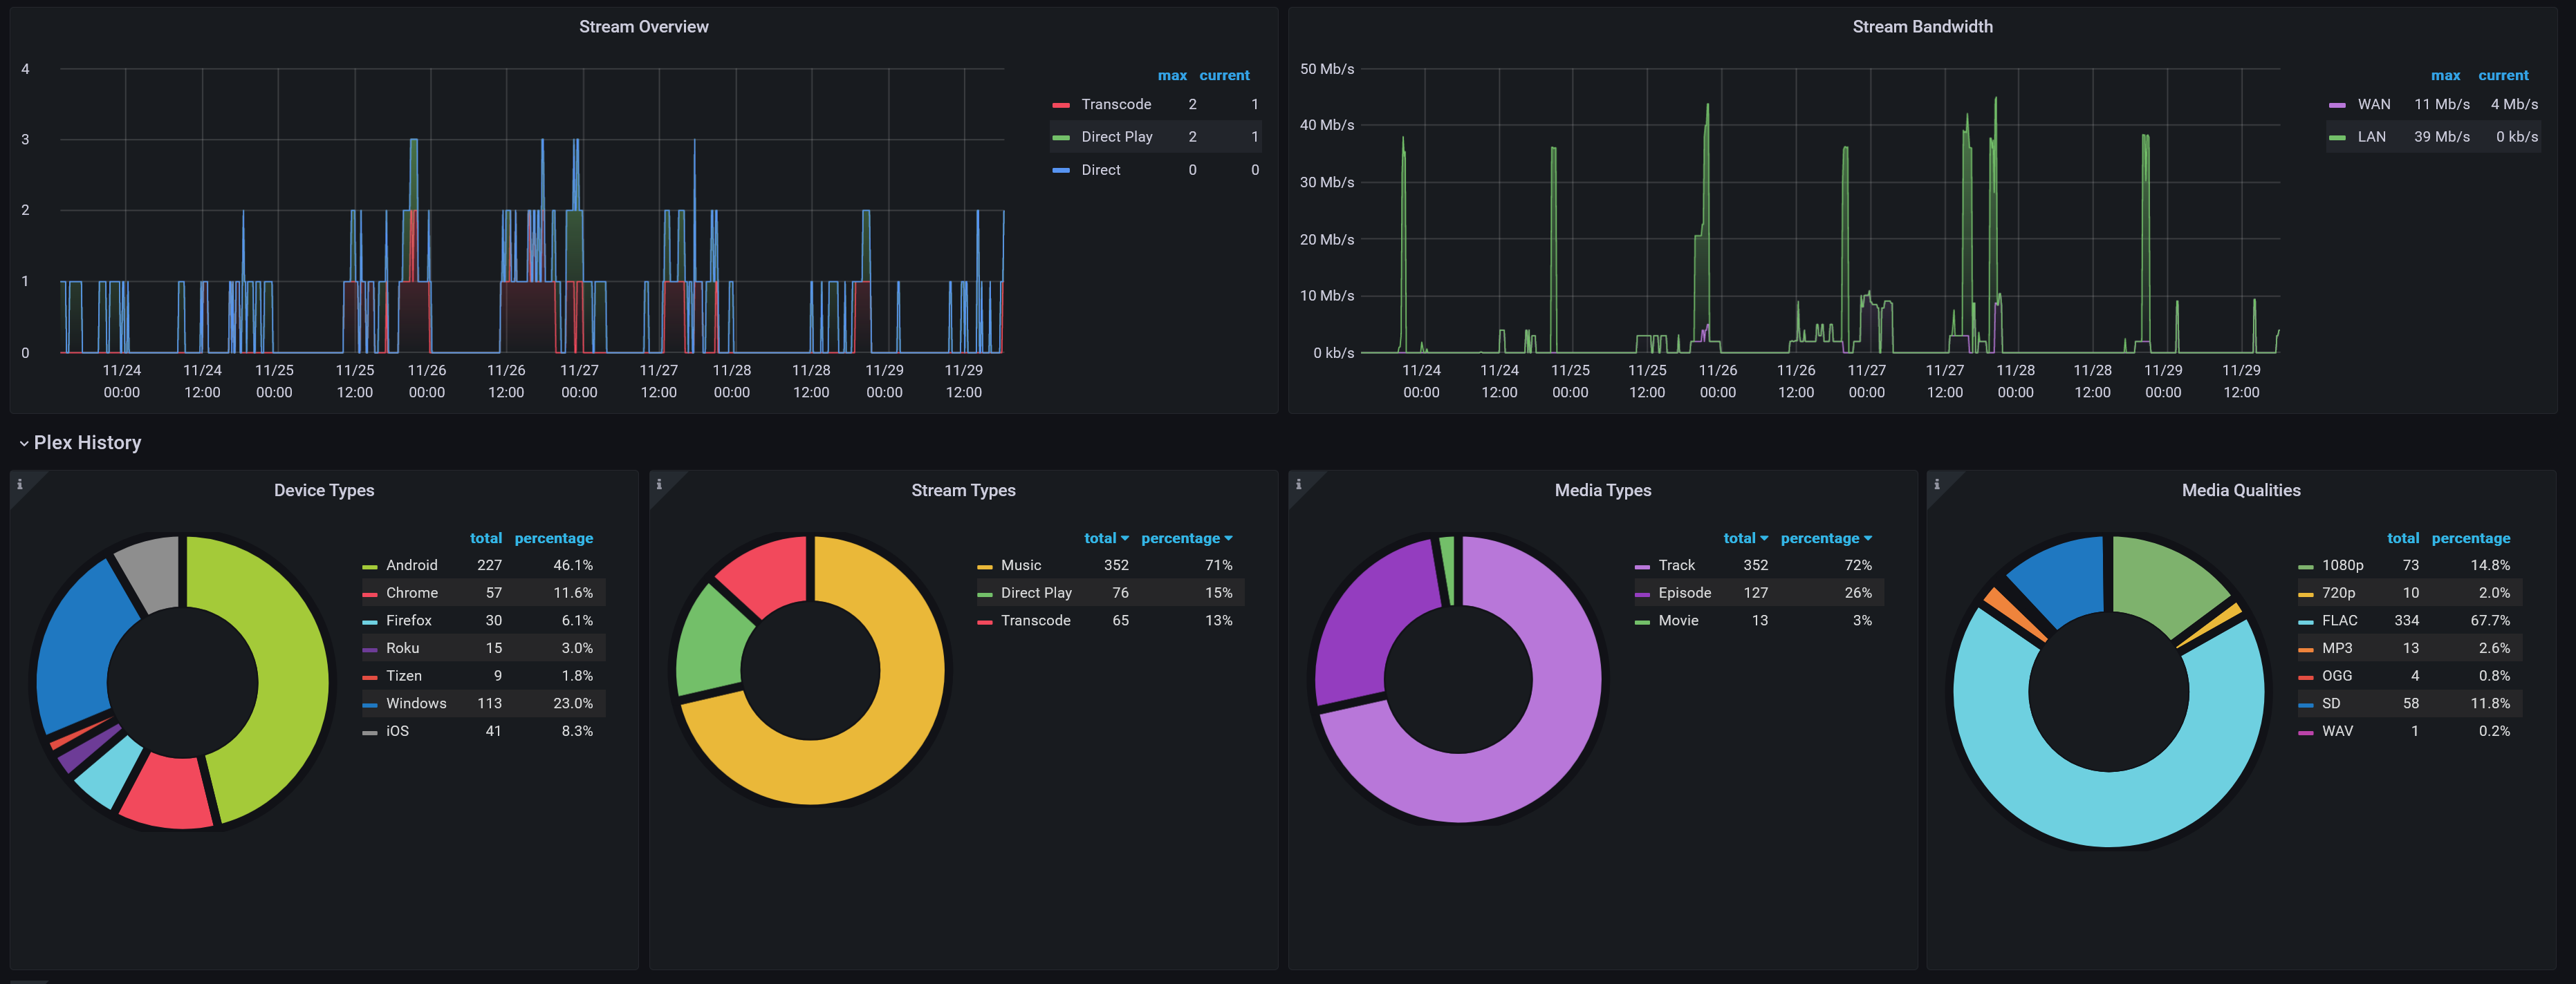Select Chrome row in Device Types legend

tap(483, 594)
